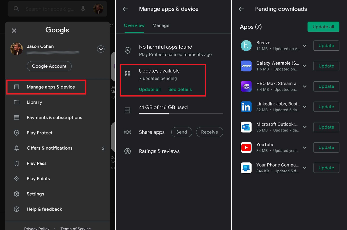Click the Play Pass ticket icon

point(17,163)
